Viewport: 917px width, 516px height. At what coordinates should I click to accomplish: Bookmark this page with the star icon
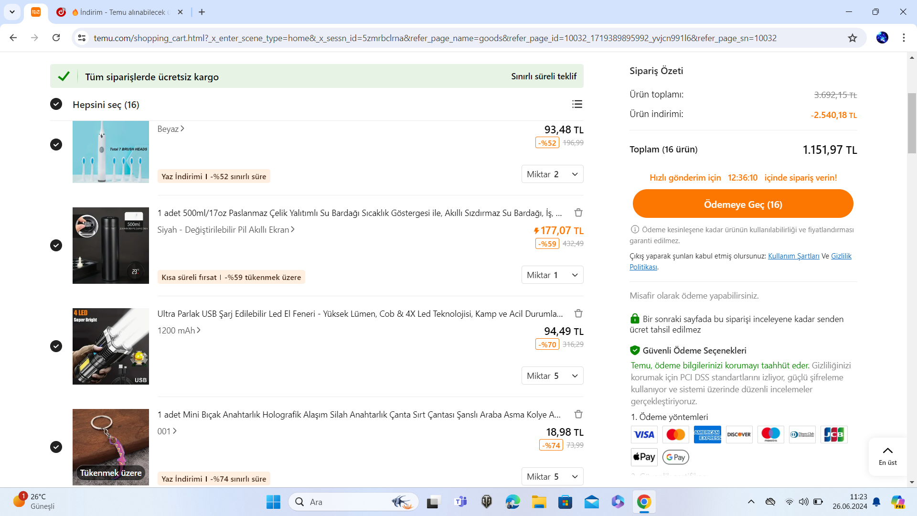[x=853, y=38]
